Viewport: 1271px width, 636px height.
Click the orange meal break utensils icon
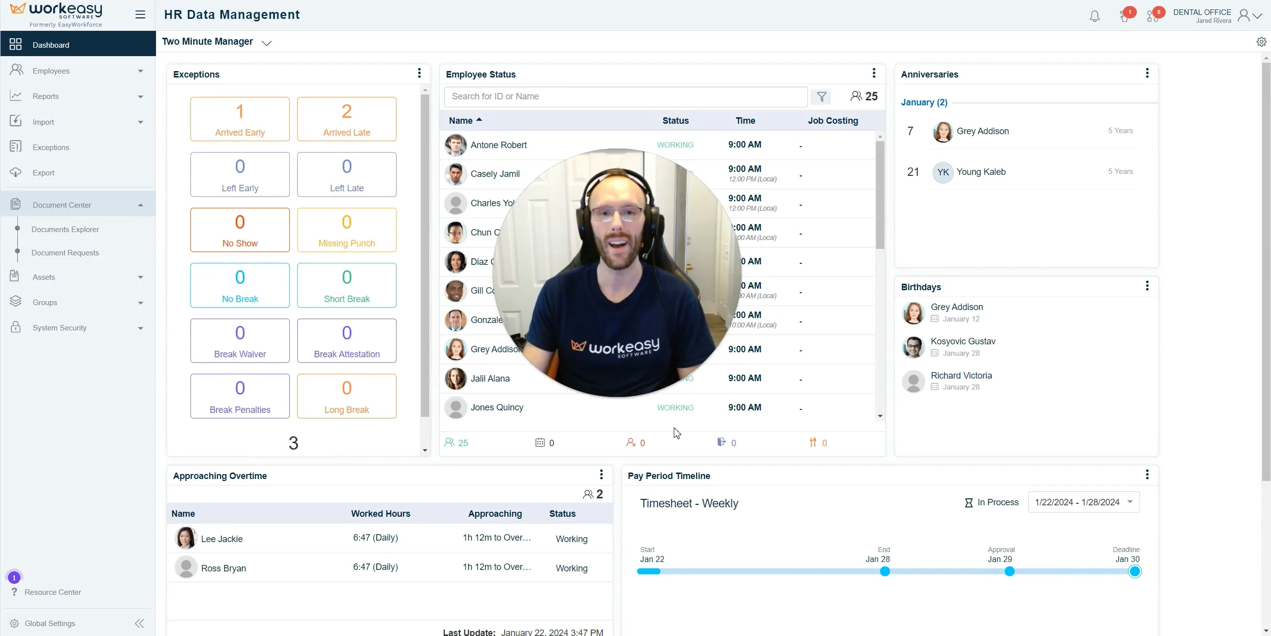pos(812,443)
